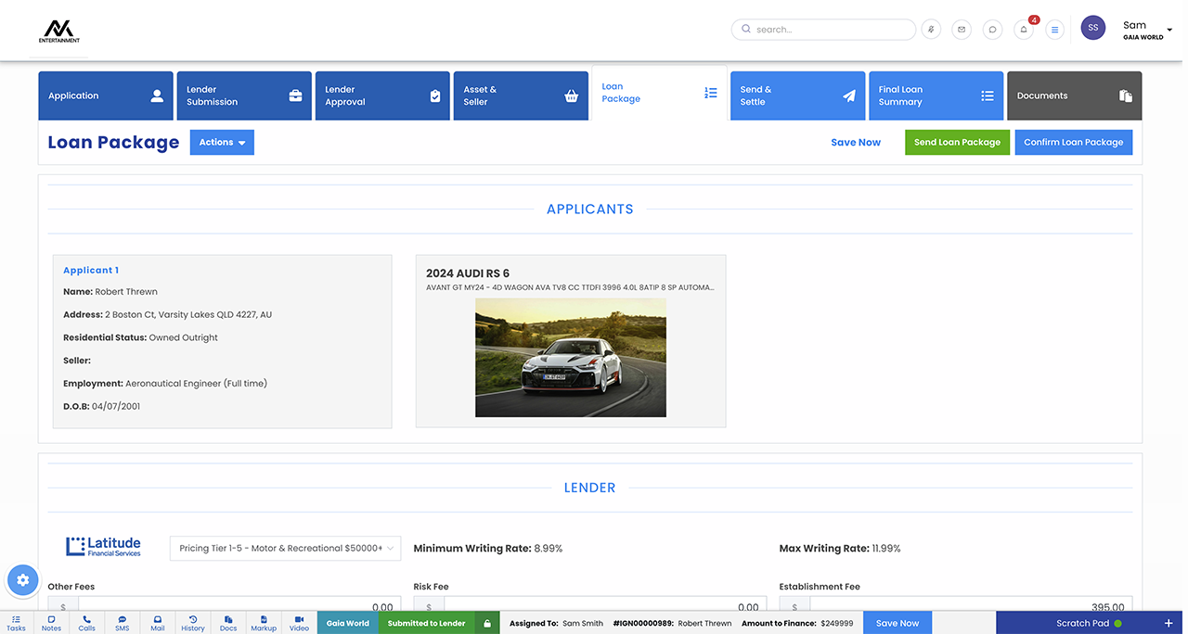Screen dimensions: 1188x634
Task: Click the Employment: Aeronautical Engineer text
Action: point(165,384)
